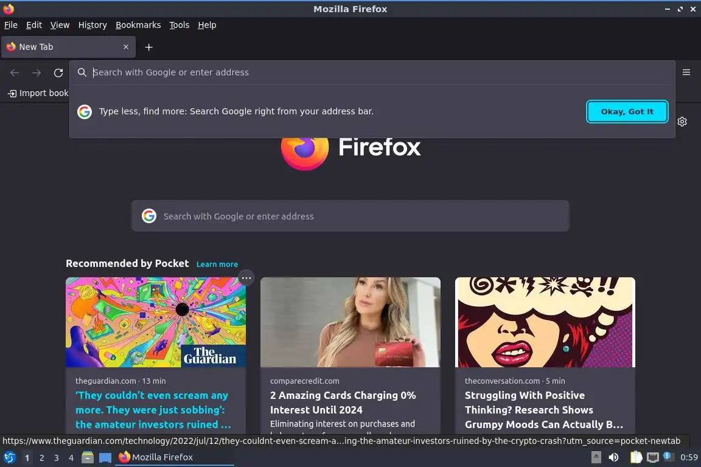Click the magnifier icon in address bar
The width and height of the screenshot is (701, 467).
click(x=82, y=72)
